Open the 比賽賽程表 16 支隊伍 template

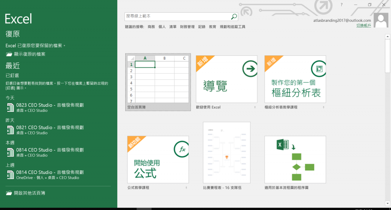(226, 152)
